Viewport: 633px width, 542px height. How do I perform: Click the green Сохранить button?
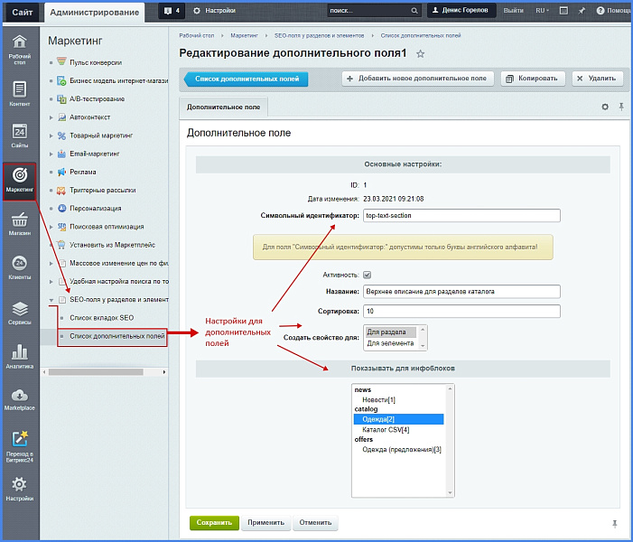pos(214,523)
